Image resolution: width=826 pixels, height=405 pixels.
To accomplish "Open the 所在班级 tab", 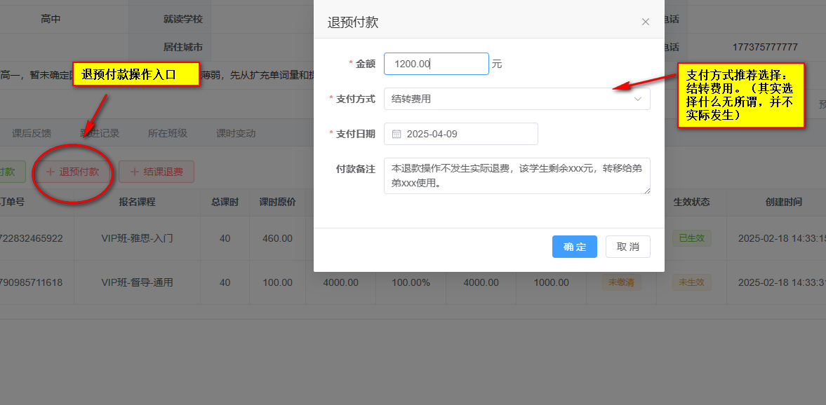I will click(x=167, y=133).
